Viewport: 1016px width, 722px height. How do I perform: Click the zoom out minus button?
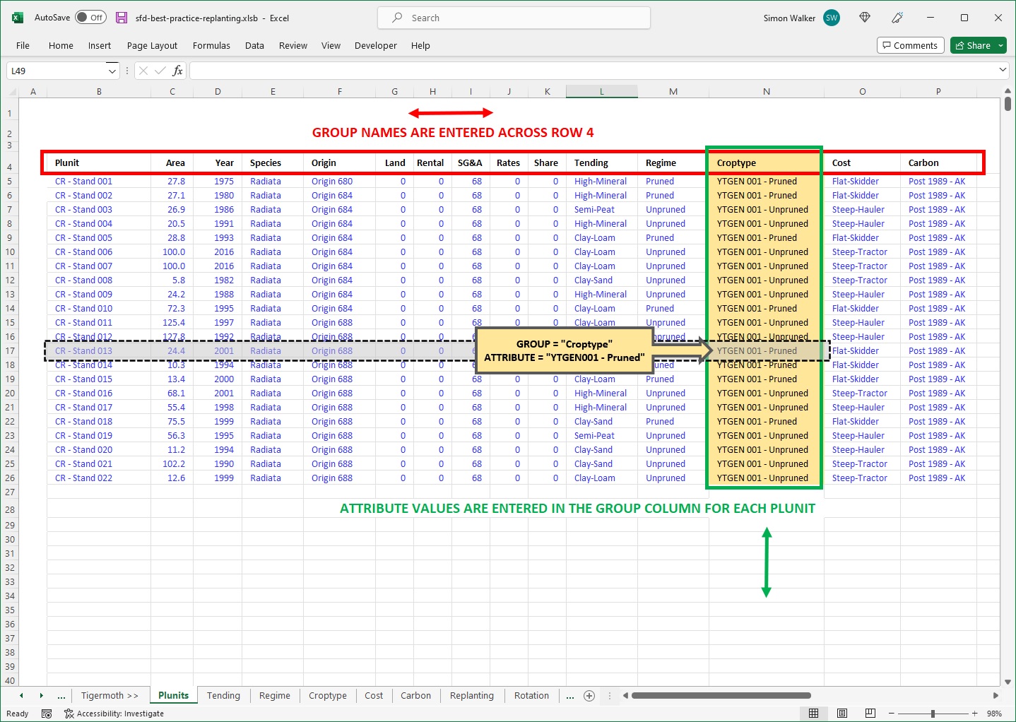point(891,714)
